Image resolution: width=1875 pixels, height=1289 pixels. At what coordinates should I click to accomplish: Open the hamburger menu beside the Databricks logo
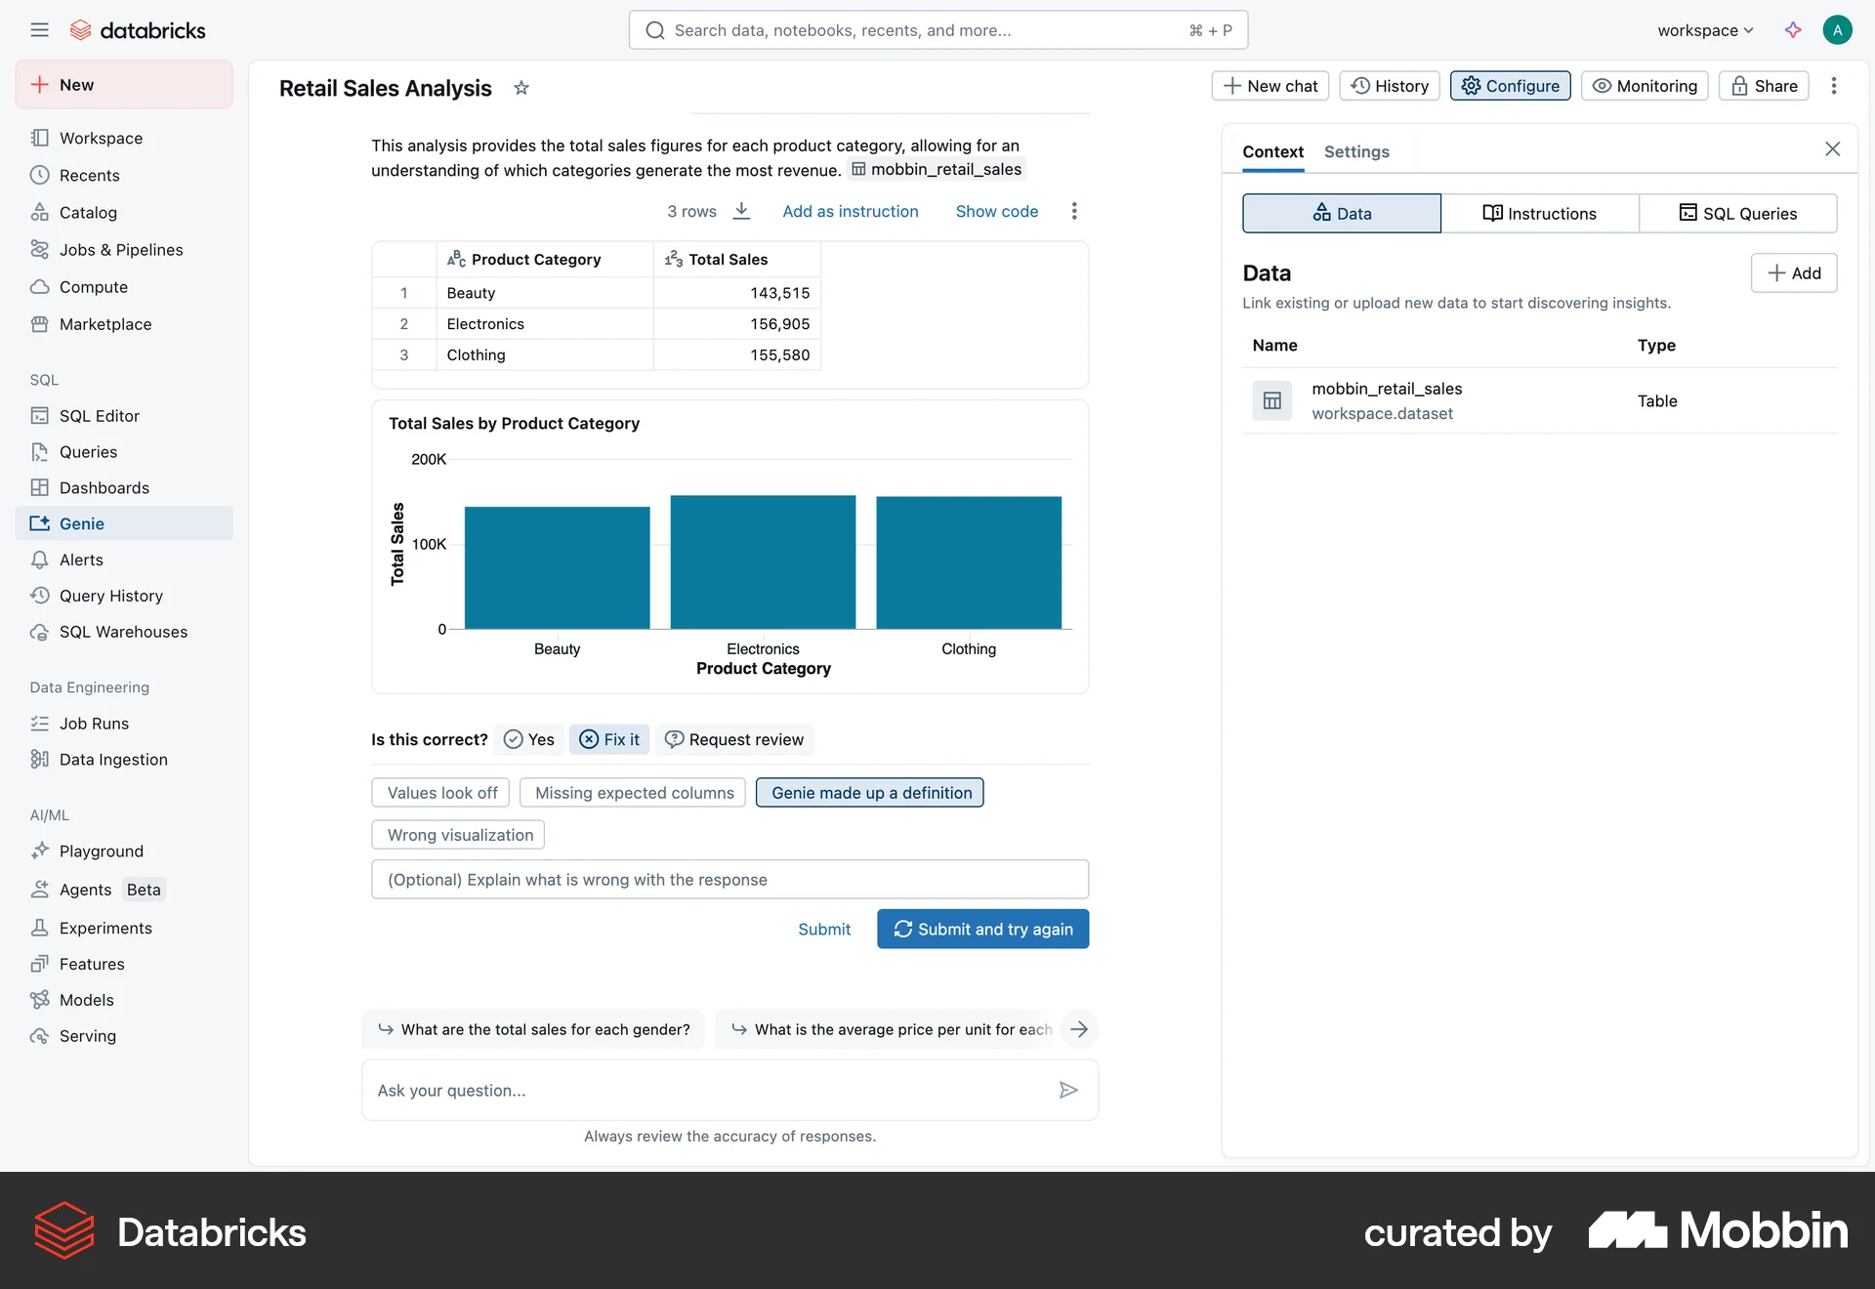[40, 29]
